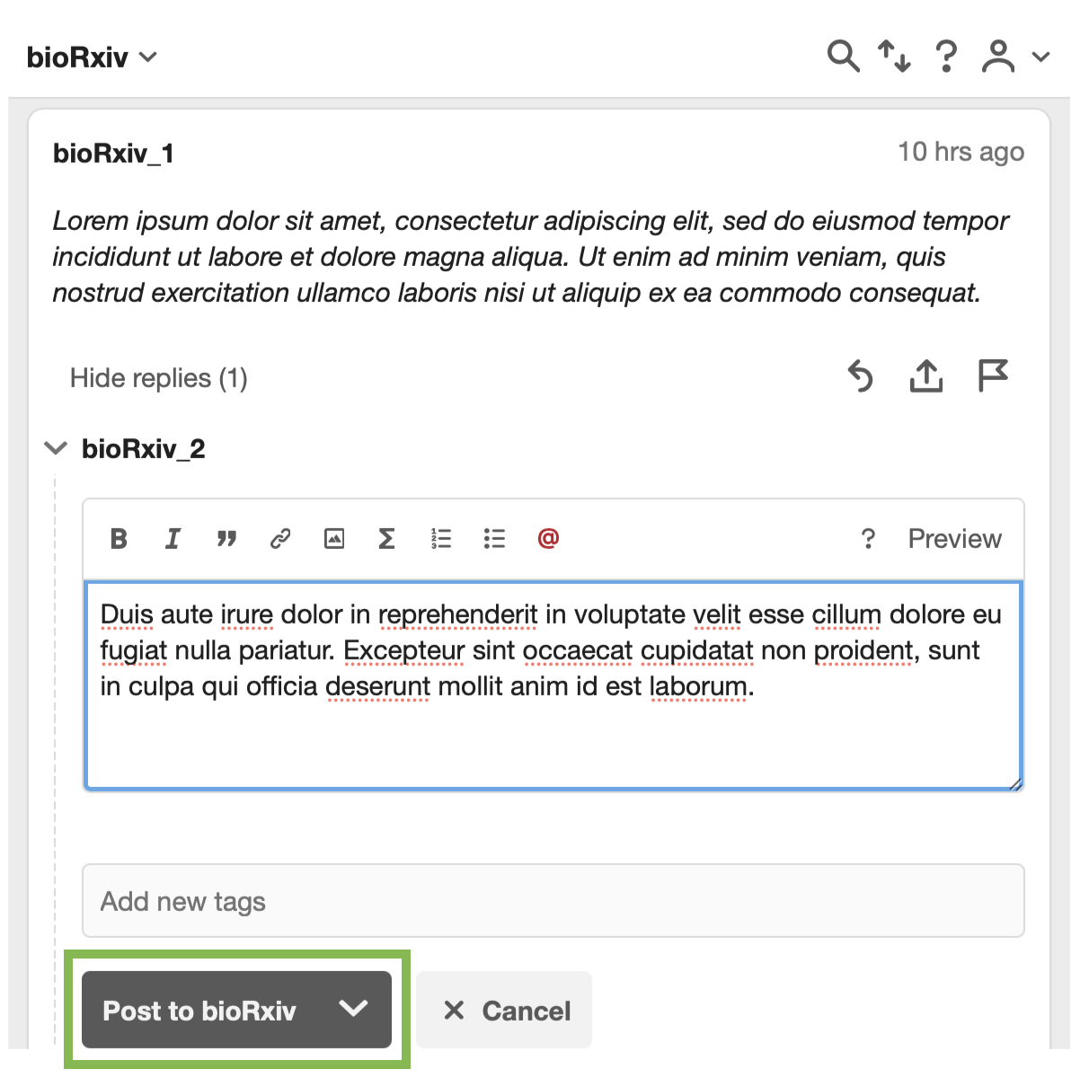Share the bioRxiv_1 annotation
The image size is (1089, 1078).
click(926, 376)
